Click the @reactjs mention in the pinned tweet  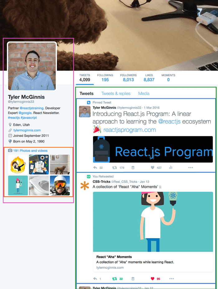click(169, 121)
